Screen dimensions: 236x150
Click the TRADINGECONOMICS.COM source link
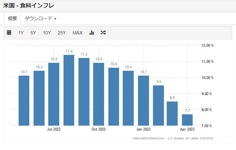[x=148, y=138]
